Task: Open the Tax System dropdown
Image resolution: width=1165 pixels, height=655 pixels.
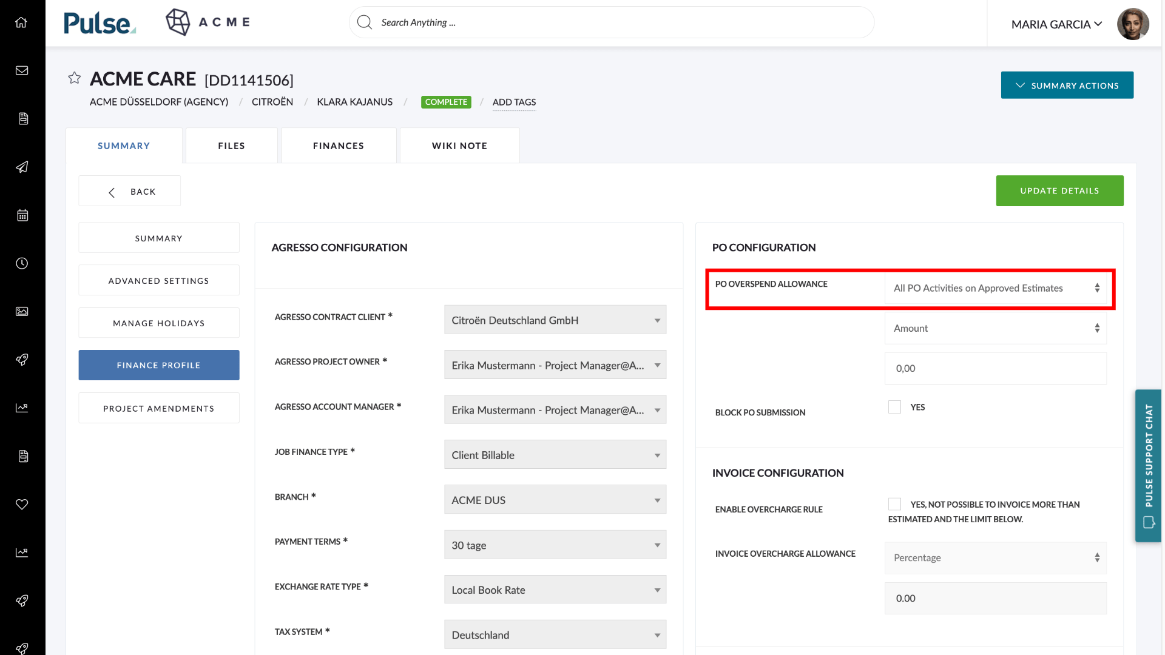Action: [x=555, y=634]
